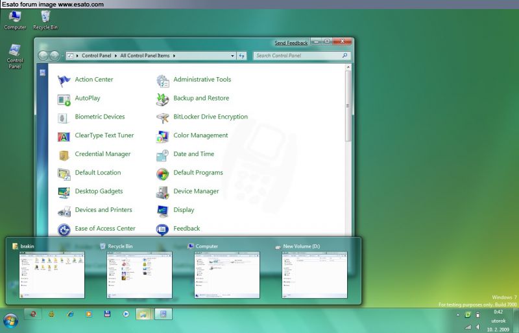Expand arrow after All Control Panel Items
The width and height of the screenshot is (519, 333).
point(174,56)
